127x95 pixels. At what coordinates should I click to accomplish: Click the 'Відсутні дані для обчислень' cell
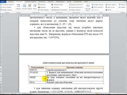[75, 82]
